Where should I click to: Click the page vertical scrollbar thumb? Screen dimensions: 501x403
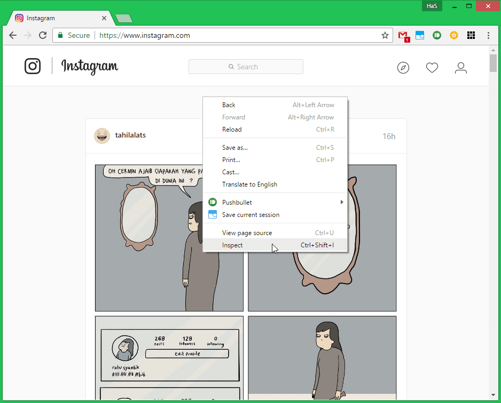point(493,63)
